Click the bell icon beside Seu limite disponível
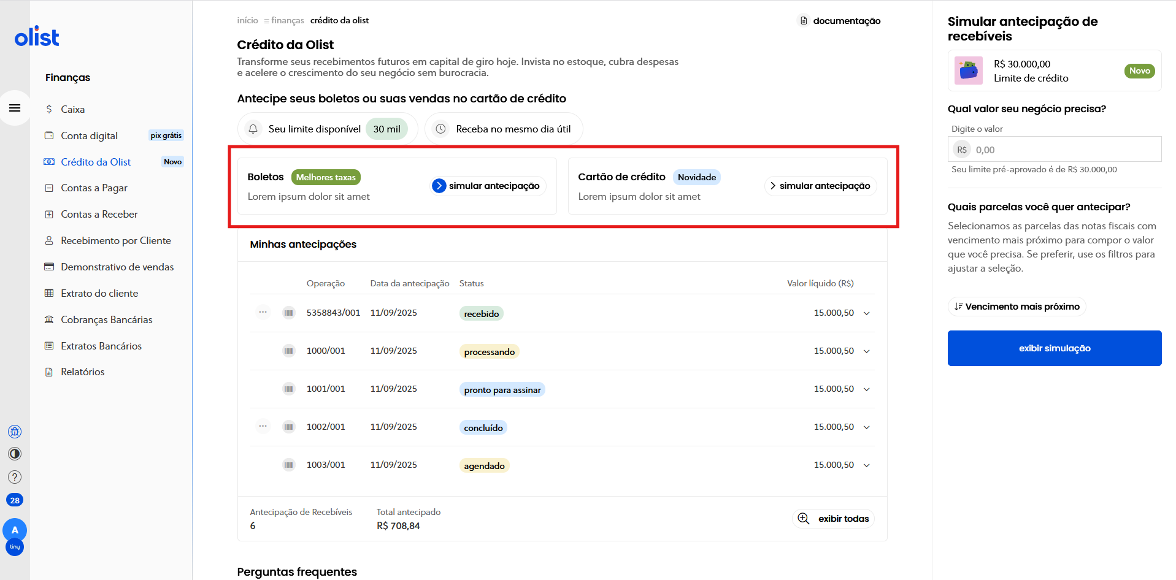This screenshot has width=1176, height=580. tap(253, 129)
